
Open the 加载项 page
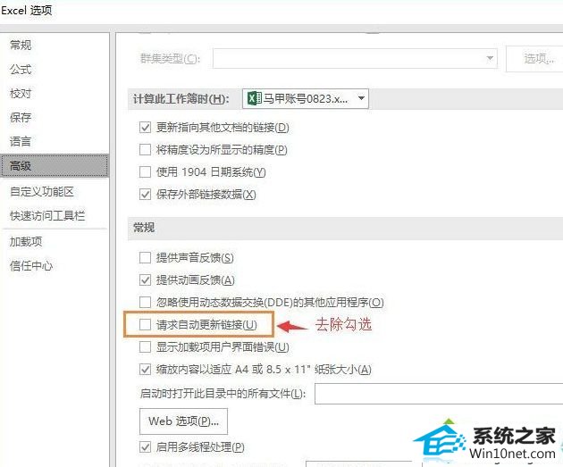26,242
